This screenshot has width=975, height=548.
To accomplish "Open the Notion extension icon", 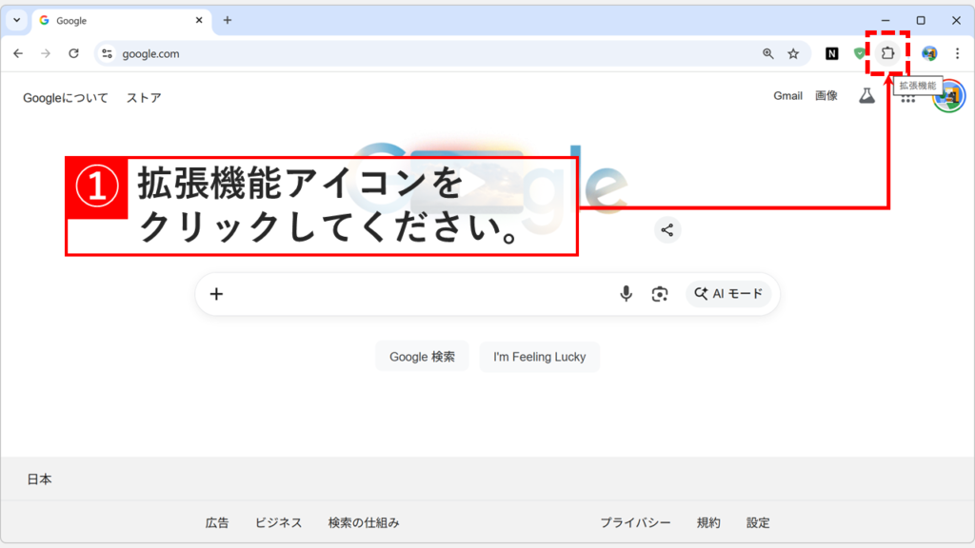I will click(x=830, y=54).
